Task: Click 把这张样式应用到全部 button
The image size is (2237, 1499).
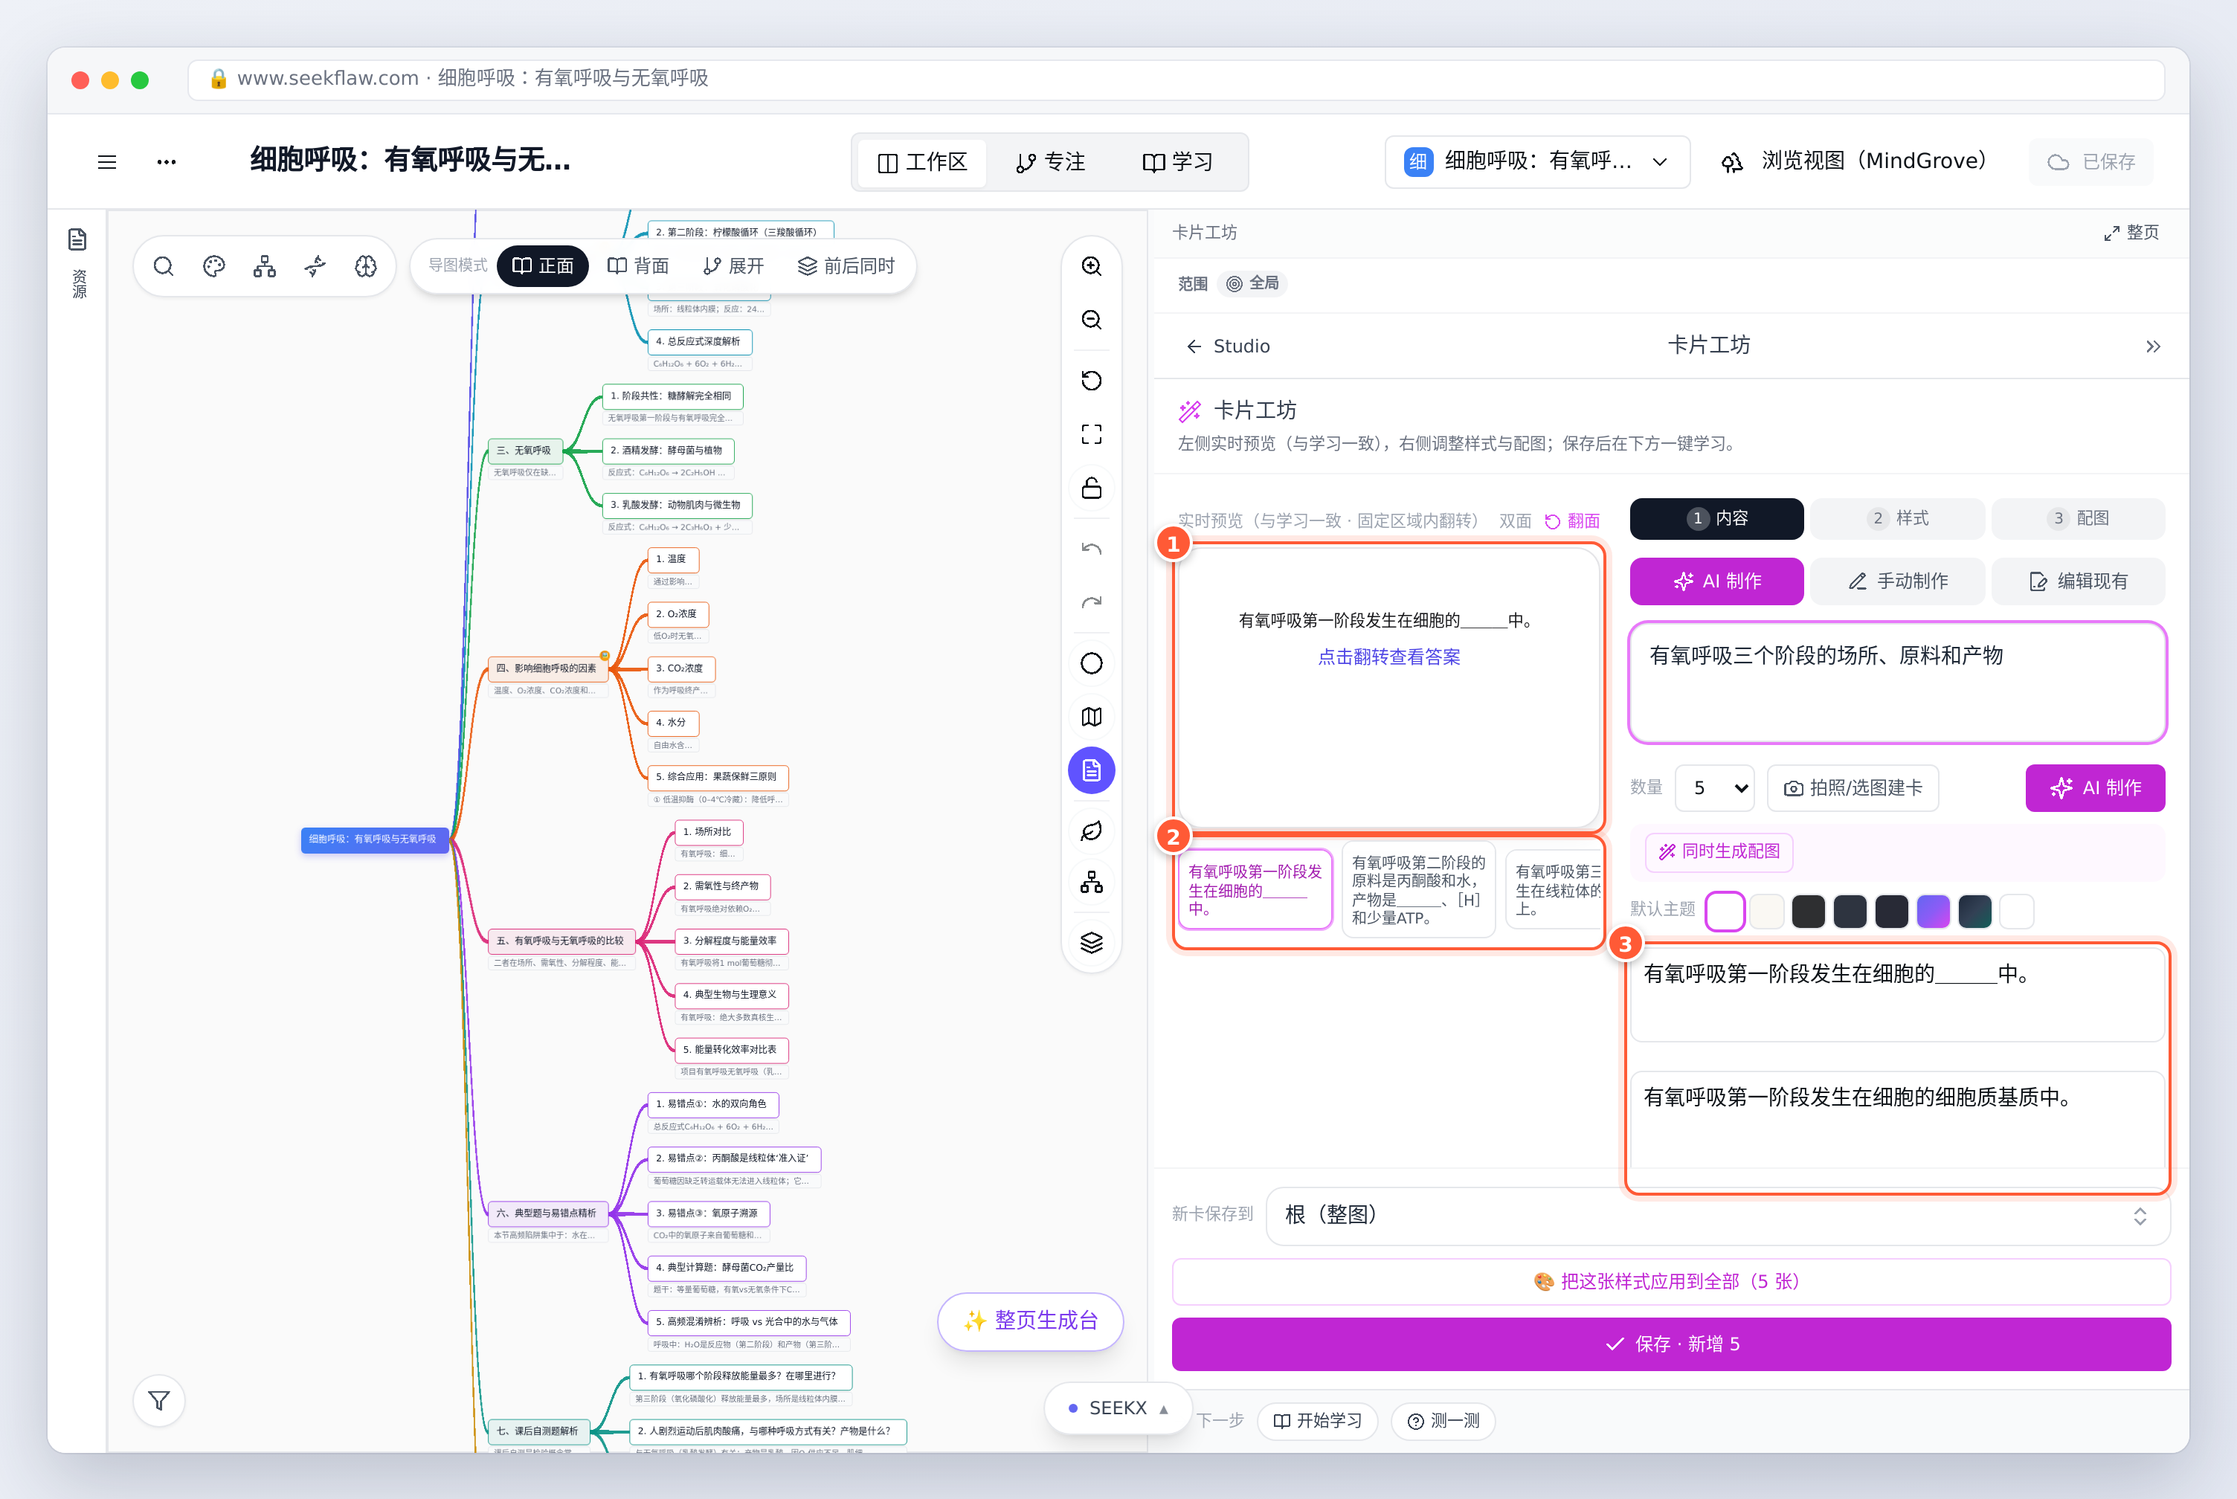Action: tap(1671, 1282)
